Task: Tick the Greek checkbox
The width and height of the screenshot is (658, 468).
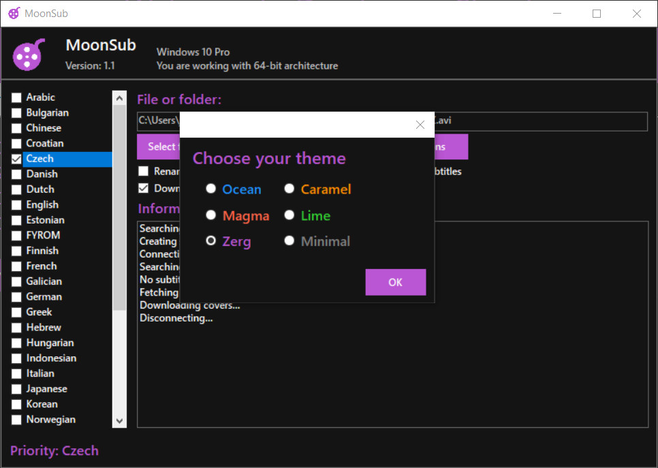Action: coord(16,312)
